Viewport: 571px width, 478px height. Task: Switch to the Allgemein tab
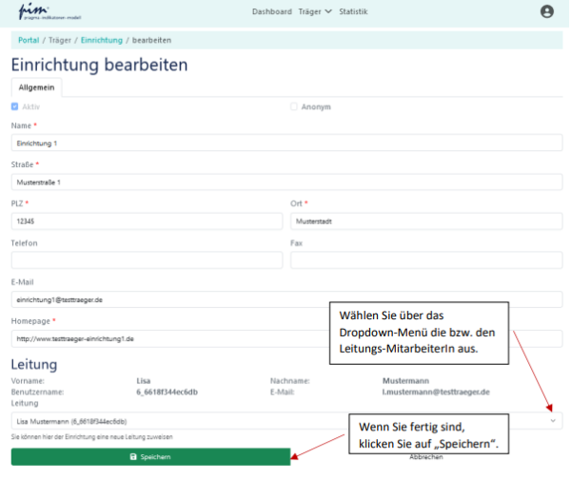(36, 86)
